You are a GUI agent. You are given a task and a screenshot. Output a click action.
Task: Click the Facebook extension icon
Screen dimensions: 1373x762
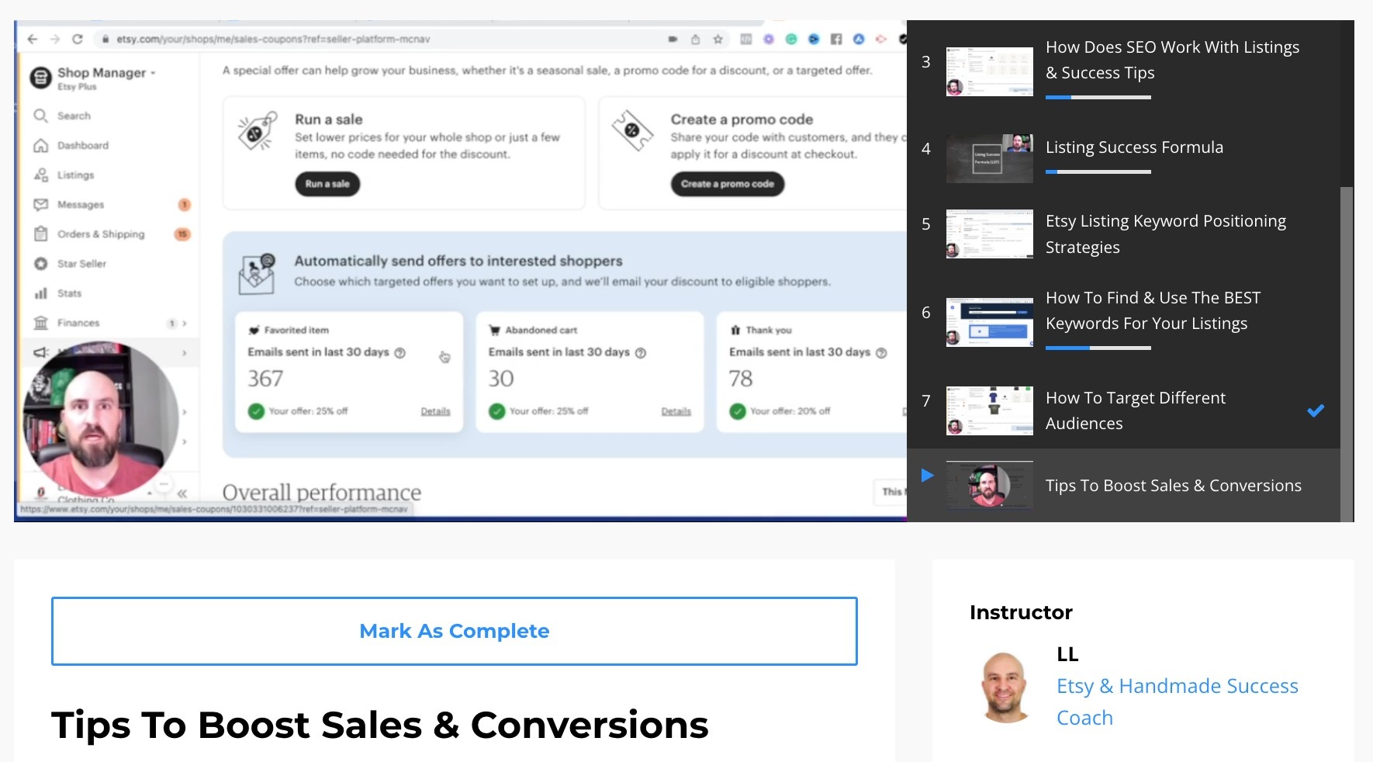tap(836, 39)
